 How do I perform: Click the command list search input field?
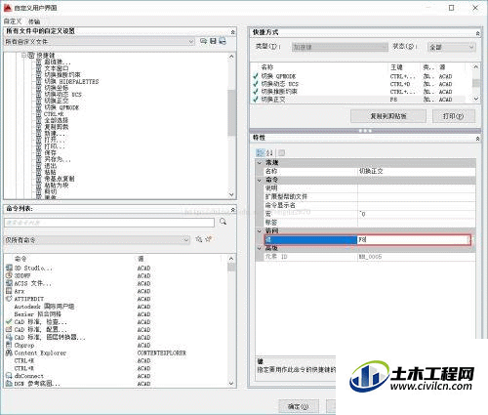[109, 223]
